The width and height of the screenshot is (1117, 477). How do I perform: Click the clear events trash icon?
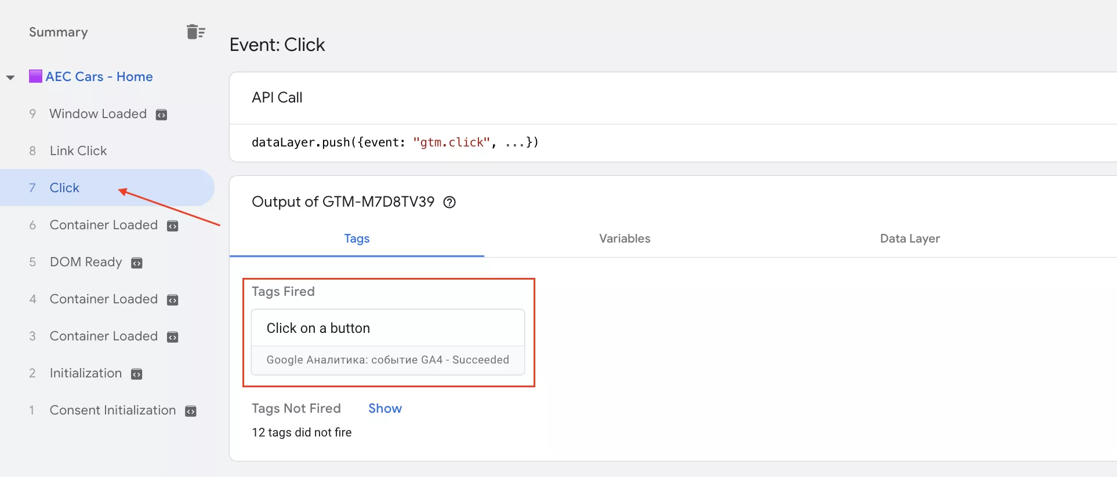pos(195,32)
